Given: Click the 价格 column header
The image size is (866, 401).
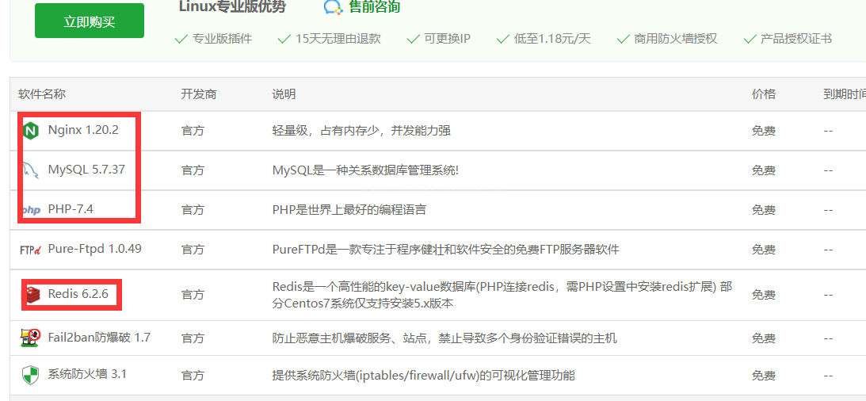Looking at the screenshot, I should point(764,94).
